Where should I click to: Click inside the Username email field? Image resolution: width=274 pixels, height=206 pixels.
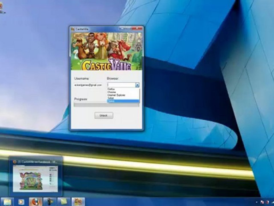pyautogui.click(x=88, y=85)
